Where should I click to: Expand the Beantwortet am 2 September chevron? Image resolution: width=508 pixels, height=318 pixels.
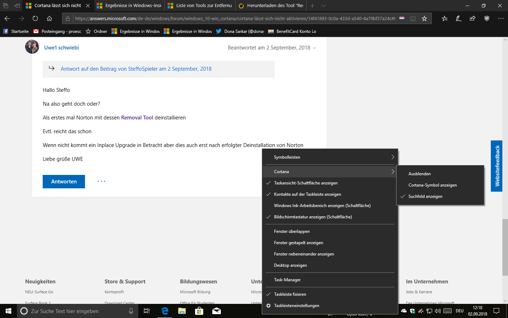(314, 48)
